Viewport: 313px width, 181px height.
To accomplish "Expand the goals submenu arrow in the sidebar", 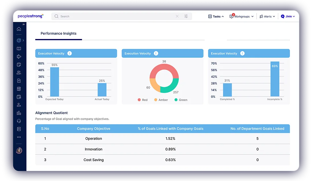I will pyautogui.click(x=23, y=40).
